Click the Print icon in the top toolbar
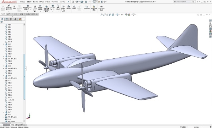 pos(86,2)
